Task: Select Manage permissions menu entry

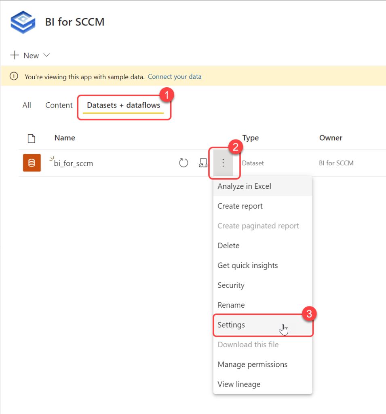Action: pos(252,365)
